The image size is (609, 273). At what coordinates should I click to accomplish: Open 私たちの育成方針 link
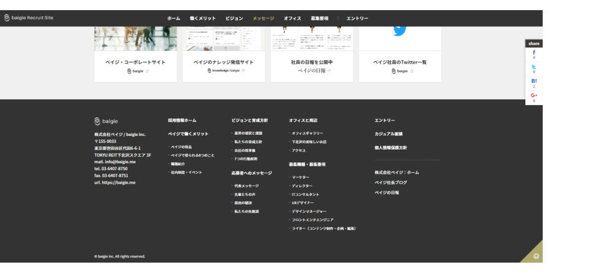pyautogui.click(x=248, y=141)
